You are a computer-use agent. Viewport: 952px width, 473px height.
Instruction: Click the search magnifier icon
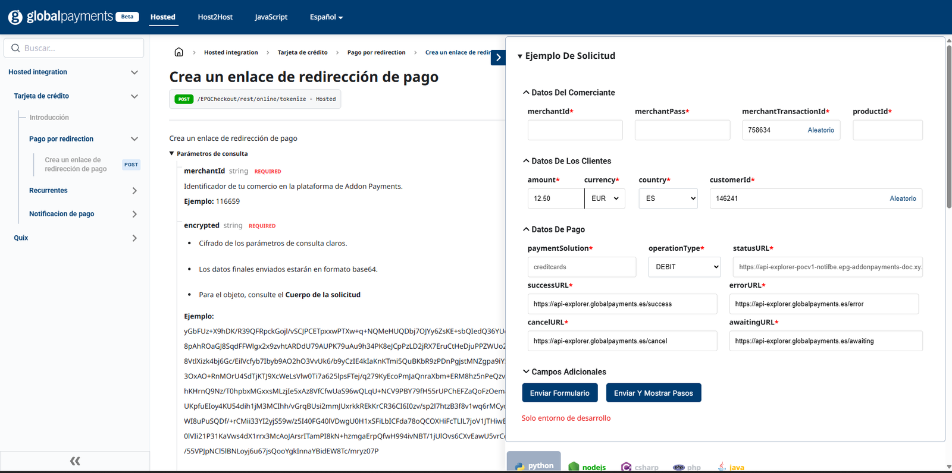pyautogui.click(x=15, y=48)
